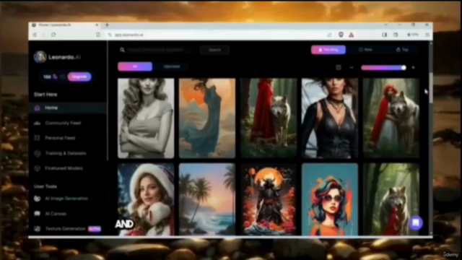
Task: Open the Home sidebar item
Action: click(x=68, y=108)
